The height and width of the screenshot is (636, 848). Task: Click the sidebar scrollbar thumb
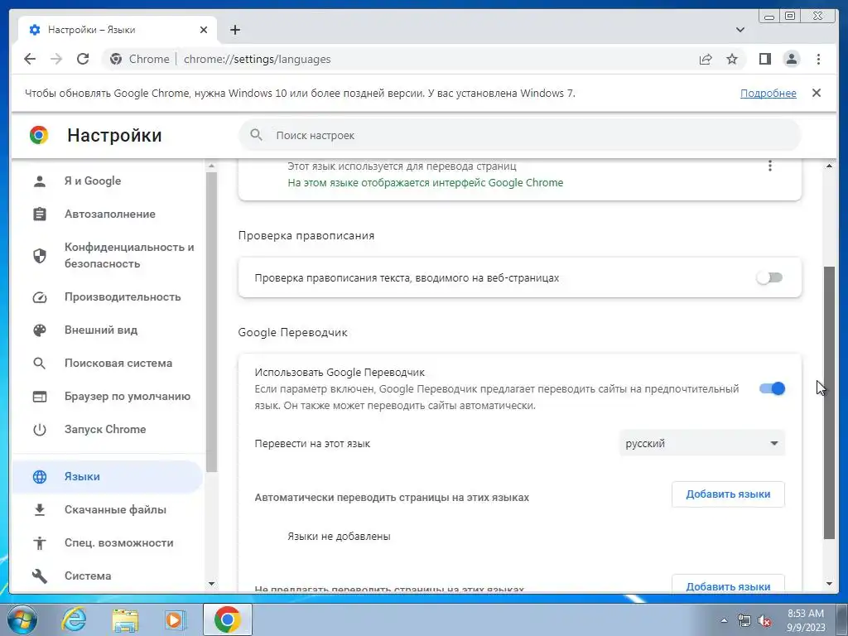click(x=211, y=322)
